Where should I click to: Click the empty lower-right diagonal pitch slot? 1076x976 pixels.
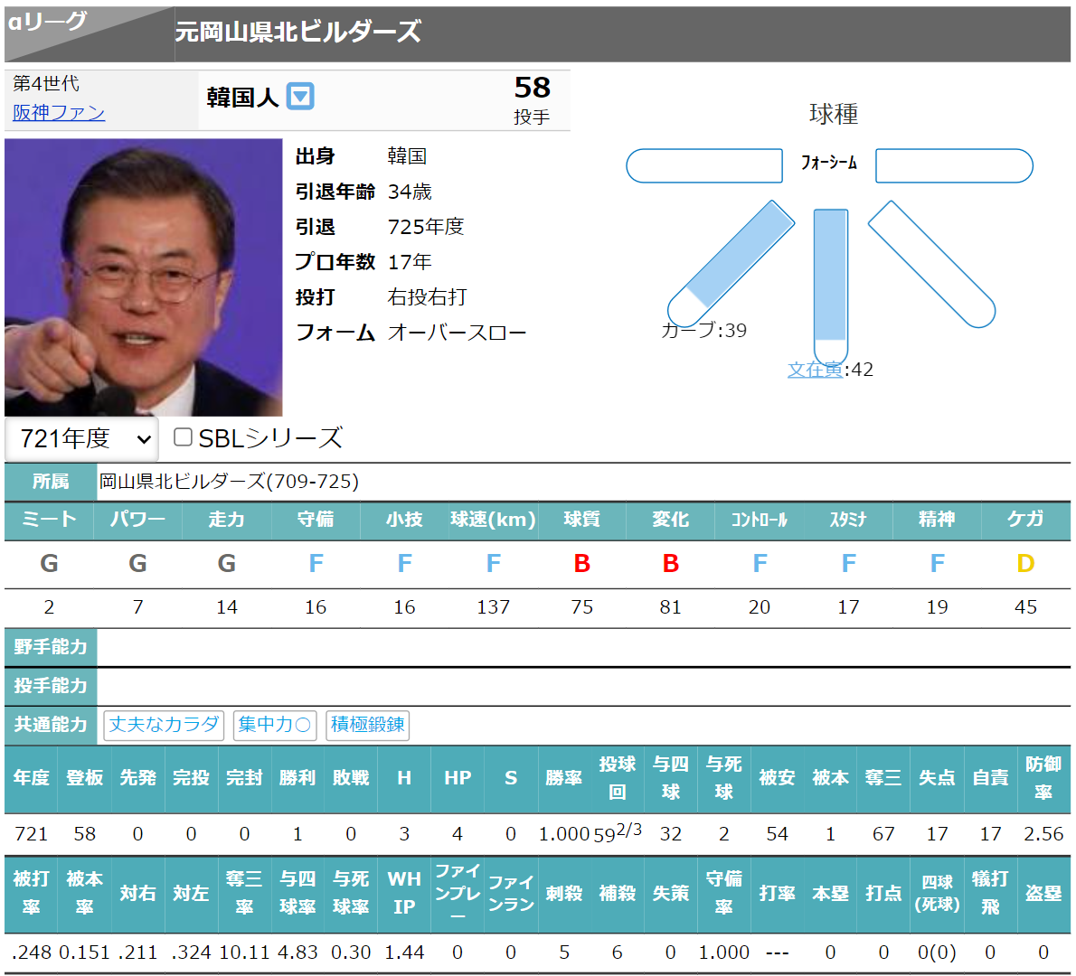[931, 263]
